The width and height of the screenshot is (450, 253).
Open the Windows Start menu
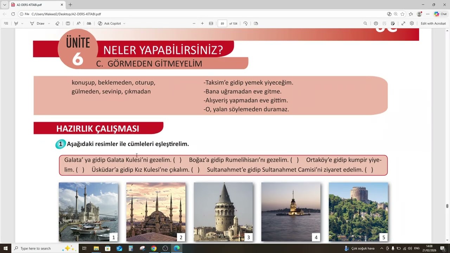pyautogui.click(x=5, y=248)
